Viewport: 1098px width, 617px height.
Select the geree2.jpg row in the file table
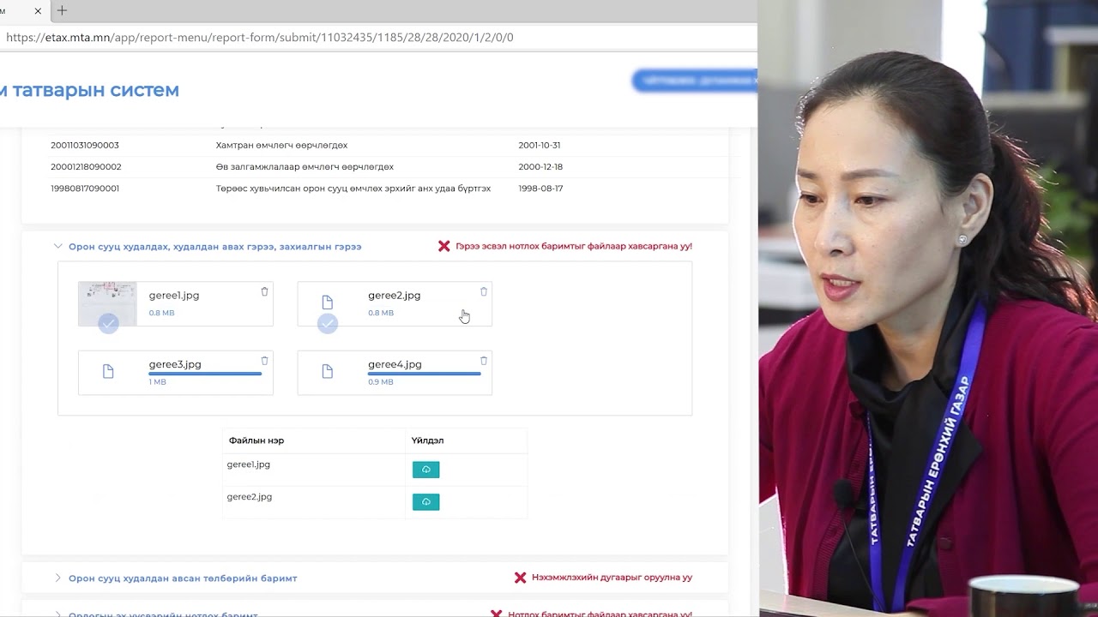(375, 502)
